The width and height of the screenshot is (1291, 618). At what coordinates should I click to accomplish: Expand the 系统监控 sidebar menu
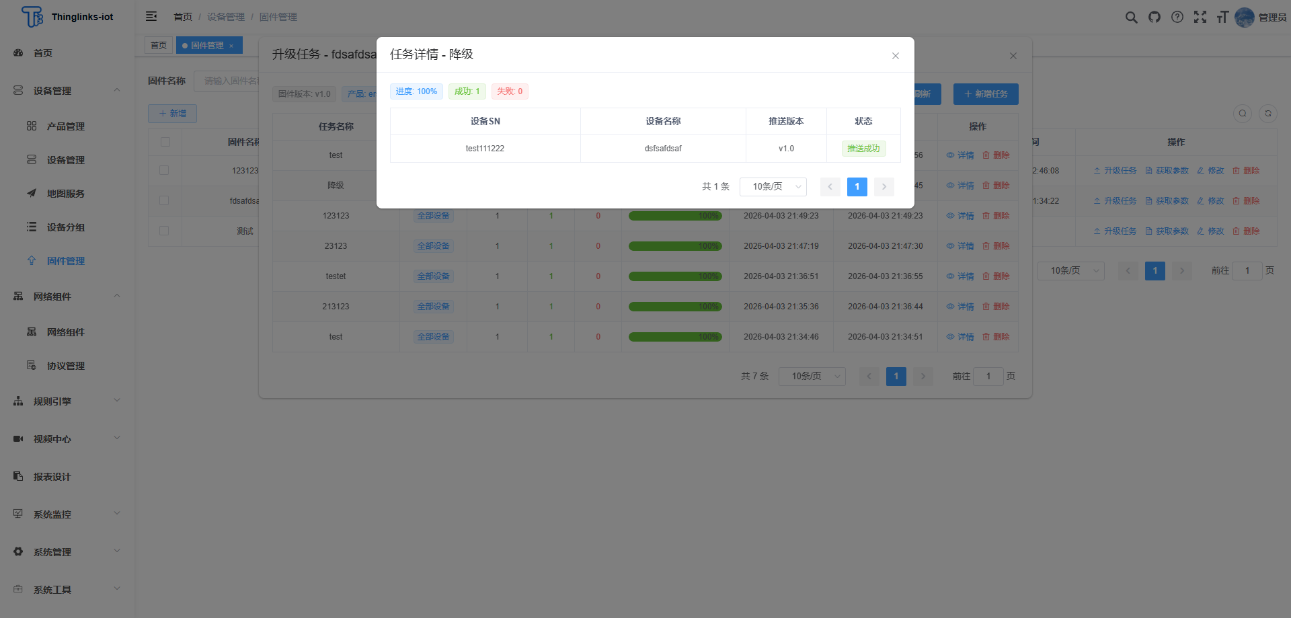coord(67,514)
